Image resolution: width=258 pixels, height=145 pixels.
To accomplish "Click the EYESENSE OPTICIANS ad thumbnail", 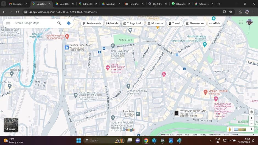I will 176,113.
